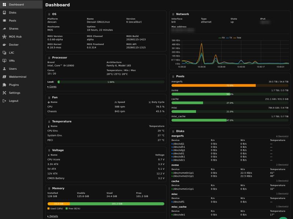293x219 pixels.
Task: Click the /dev/nvme0n1p1 device entry
Action: (183, 173)
